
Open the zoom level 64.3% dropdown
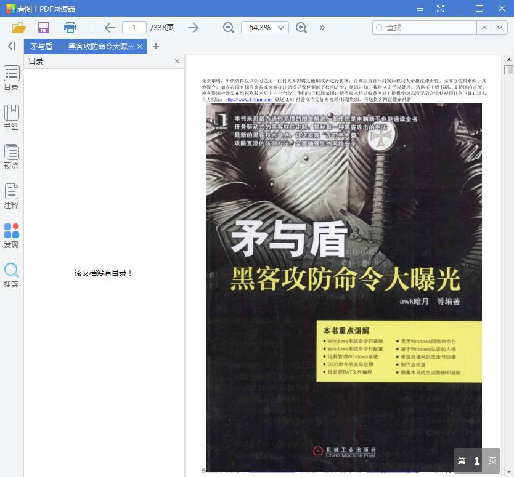coord(265,28)
